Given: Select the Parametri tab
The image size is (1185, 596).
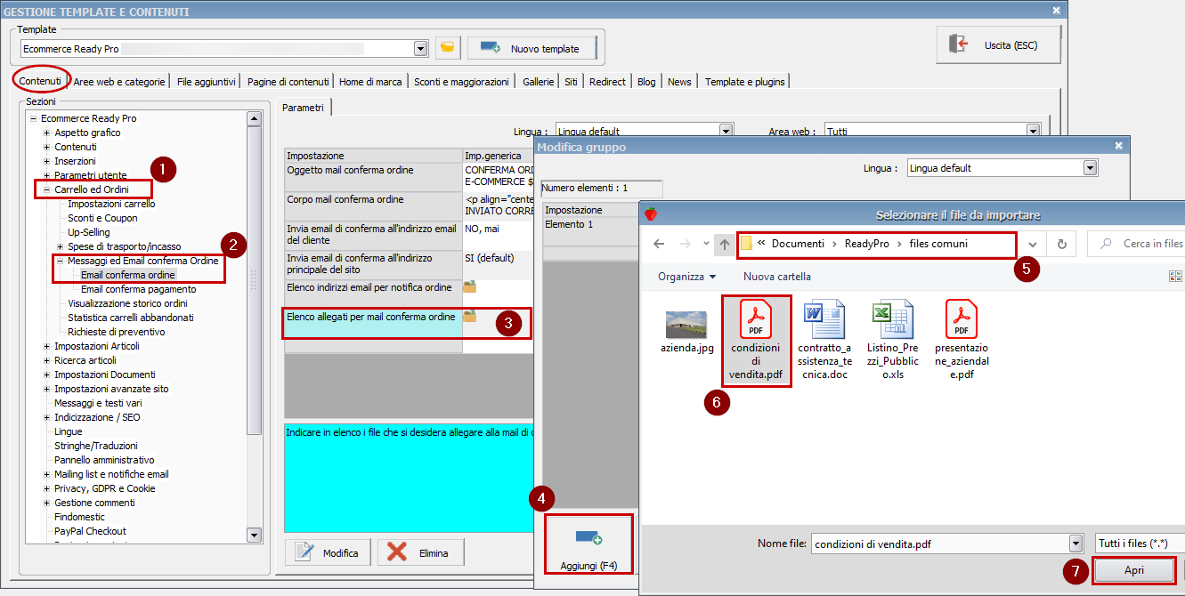Looking at the screenshot, I should pos(304,107).
